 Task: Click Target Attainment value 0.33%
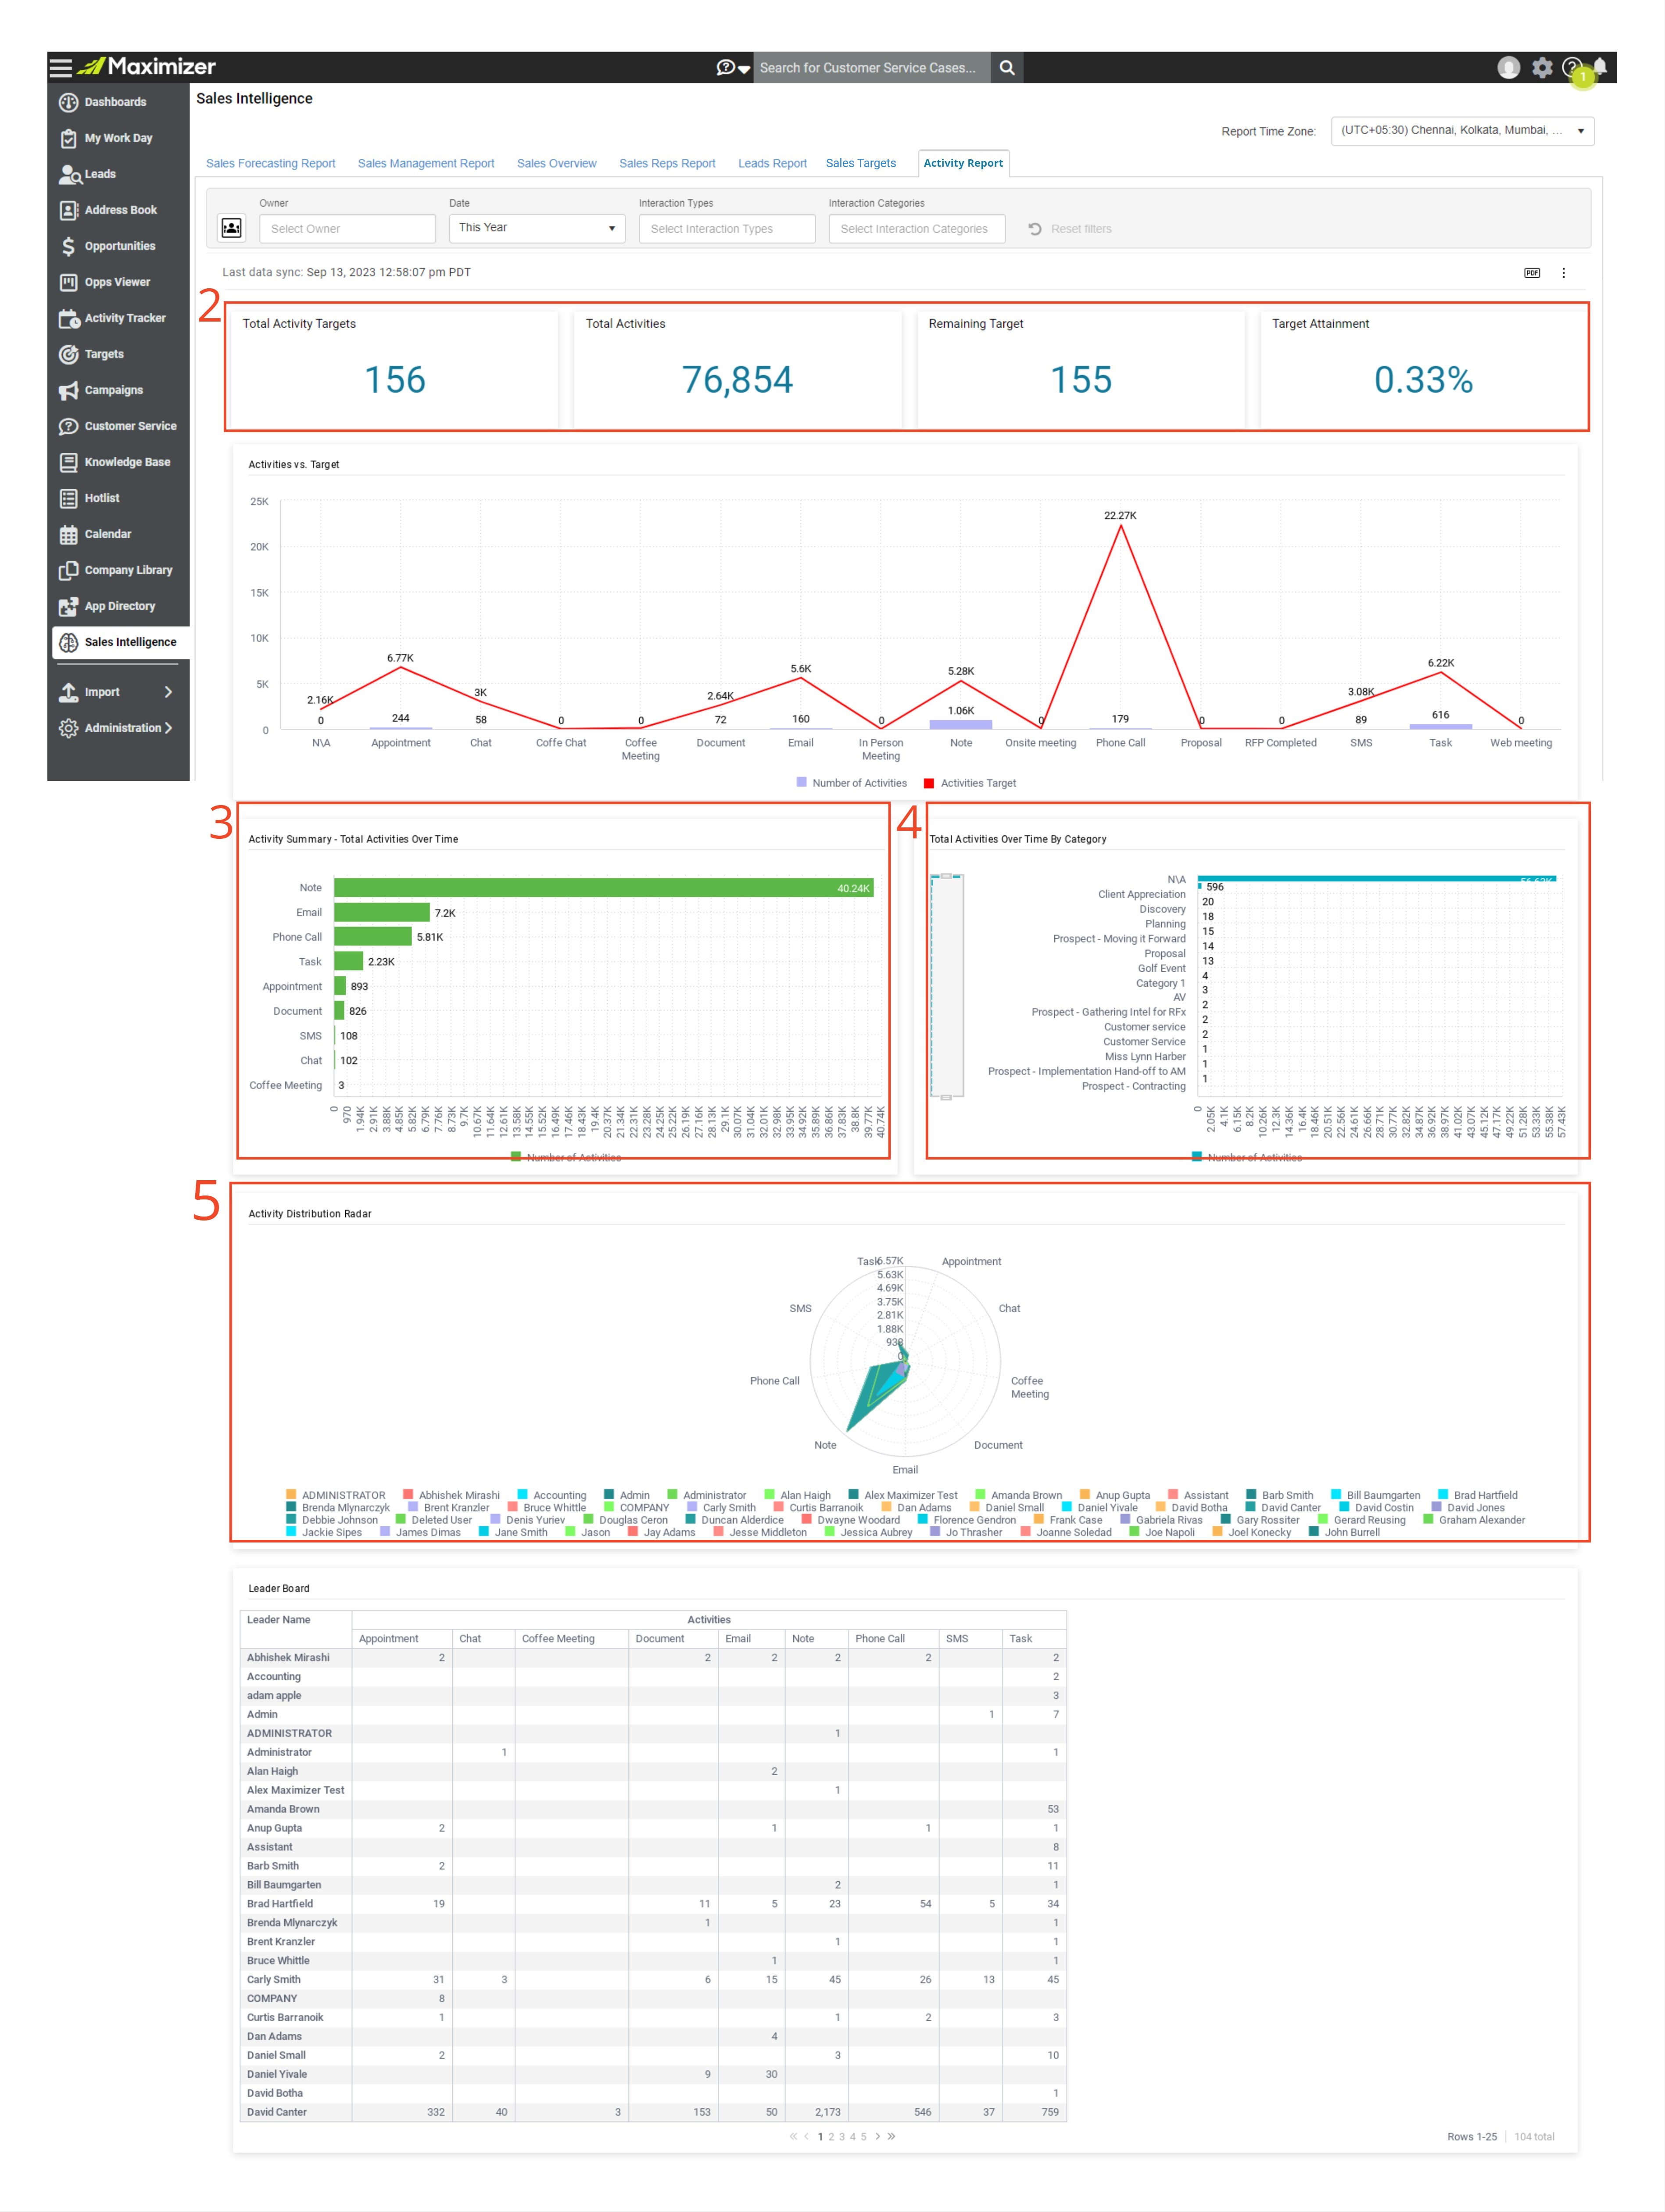1423,380
